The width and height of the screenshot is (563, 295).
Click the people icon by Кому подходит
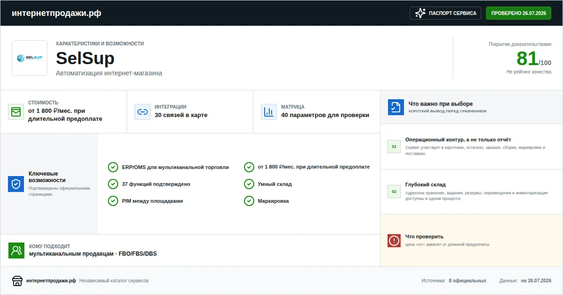pyautogui.click(x=16, y=251)
